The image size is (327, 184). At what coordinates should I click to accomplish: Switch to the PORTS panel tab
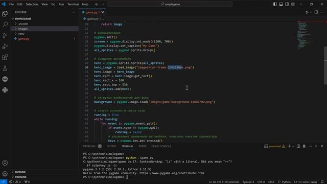(143, 146)
